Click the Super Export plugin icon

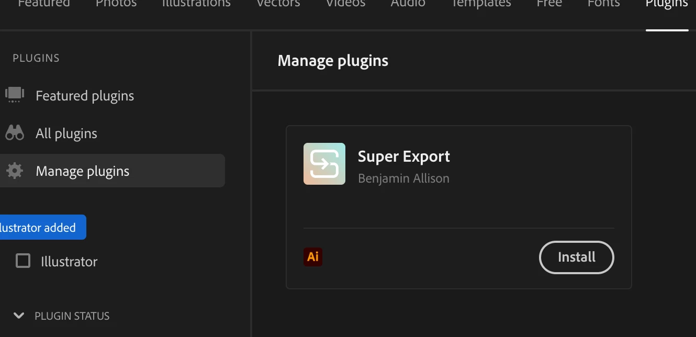pyautogui.click(x=324, y=164)
